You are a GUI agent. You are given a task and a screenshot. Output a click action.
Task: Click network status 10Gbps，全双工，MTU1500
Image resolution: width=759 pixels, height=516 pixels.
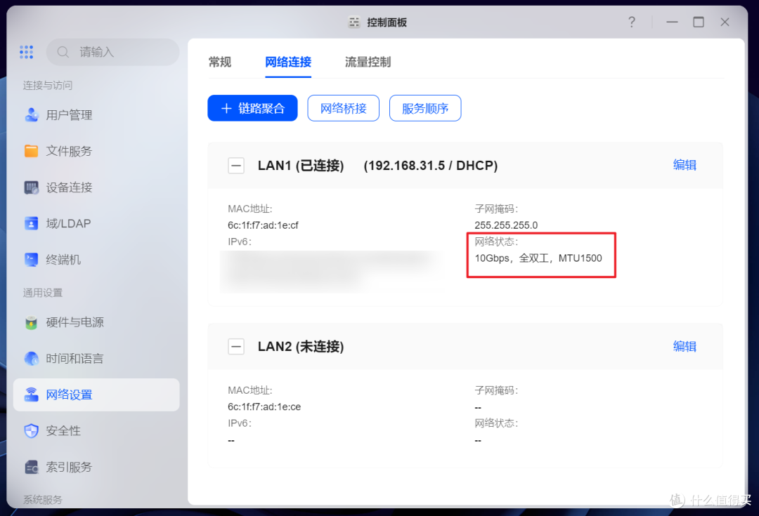click(x=538, y=258)
